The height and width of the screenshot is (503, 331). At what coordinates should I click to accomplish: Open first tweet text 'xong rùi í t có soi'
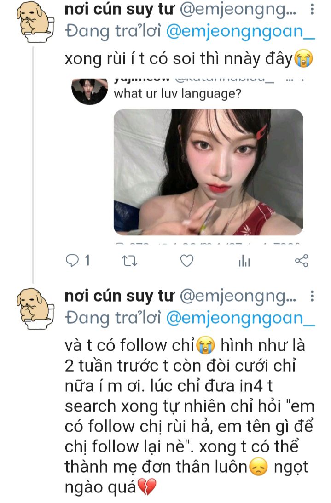tap(189, 59)
